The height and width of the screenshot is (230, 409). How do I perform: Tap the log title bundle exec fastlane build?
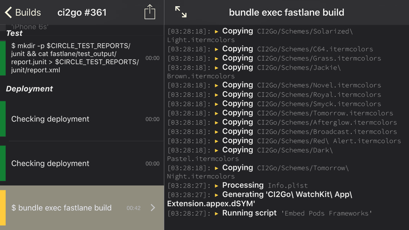tap(287, 12)
